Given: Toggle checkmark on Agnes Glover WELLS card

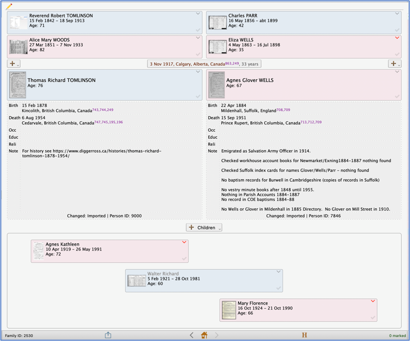Looking at the screenshot, I should [x=397, y=96].
